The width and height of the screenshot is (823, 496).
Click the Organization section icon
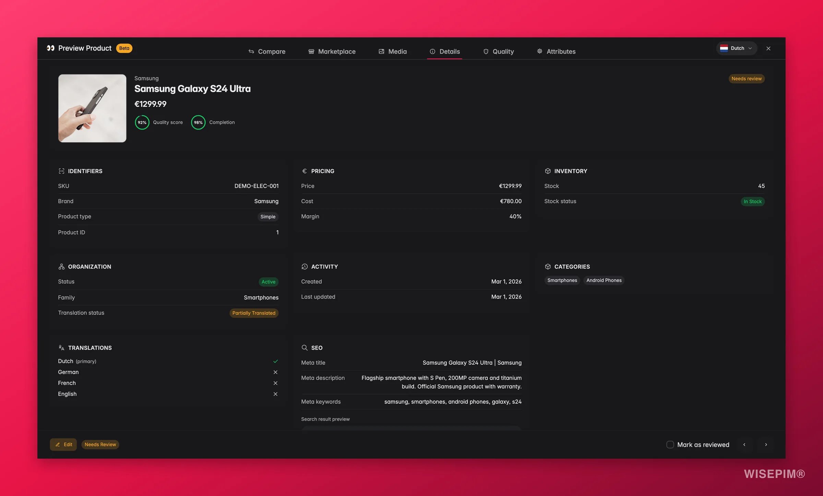pyautogui.click(x=61, y=267)
